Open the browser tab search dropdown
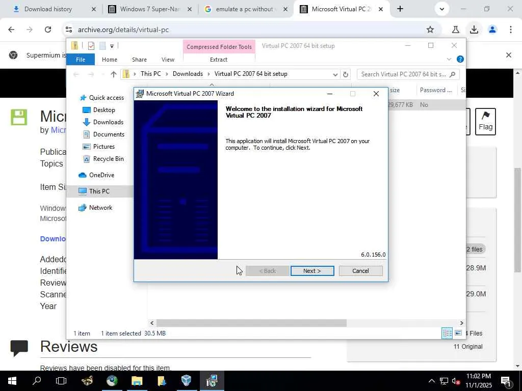This screenshot has width=522, height=391. tap(442, 9)
